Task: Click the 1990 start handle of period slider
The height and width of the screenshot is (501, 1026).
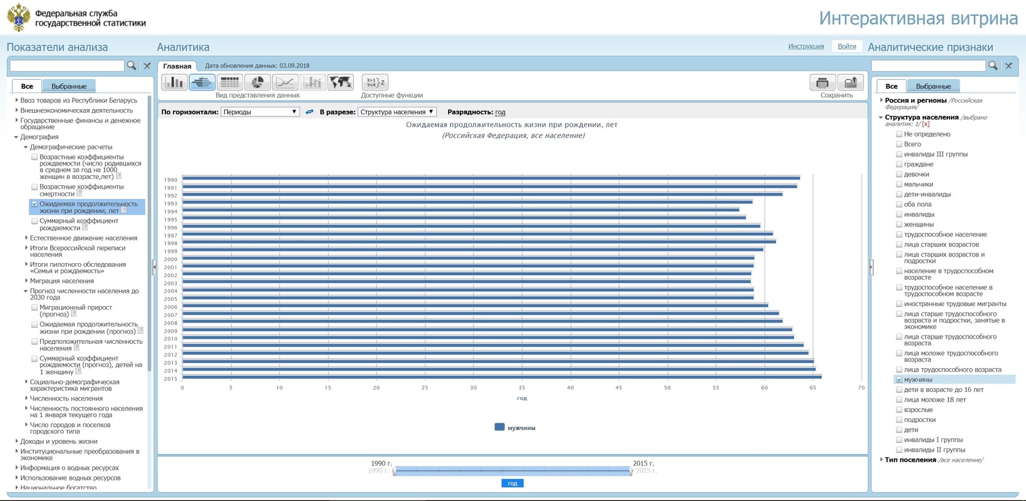Action: click(x=394, y=471)
